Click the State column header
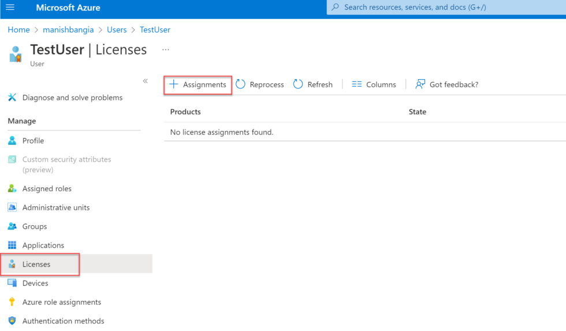This screenshot has height=331, width=566. (417, 112)
